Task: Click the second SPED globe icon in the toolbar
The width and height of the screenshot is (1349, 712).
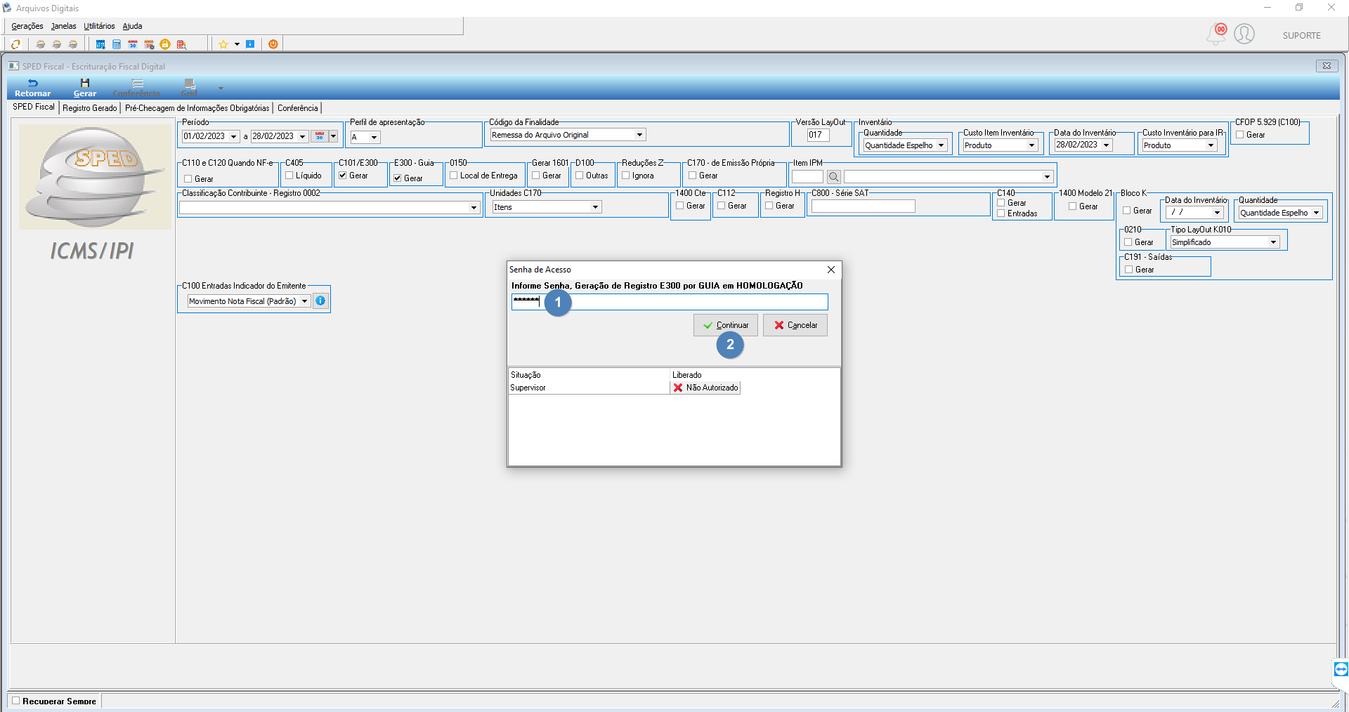Action: click(57, 44)
